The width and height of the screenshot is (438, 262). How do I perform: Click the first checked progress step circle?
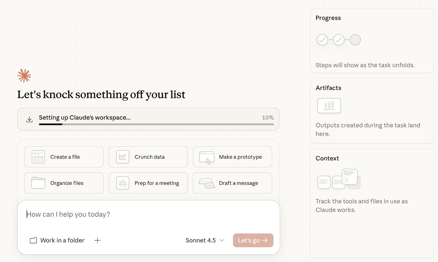click(x=322, y=40)
